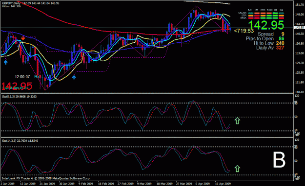
Task: Click the MACD M5 signal cell
Action: tap(257, 13)
